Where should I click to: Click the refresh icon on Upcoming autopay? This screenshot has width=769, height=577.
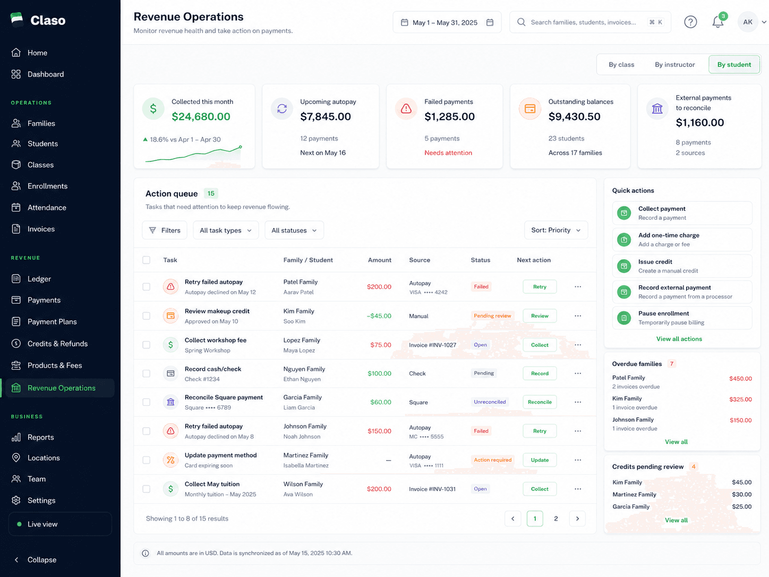pos(282,109)
